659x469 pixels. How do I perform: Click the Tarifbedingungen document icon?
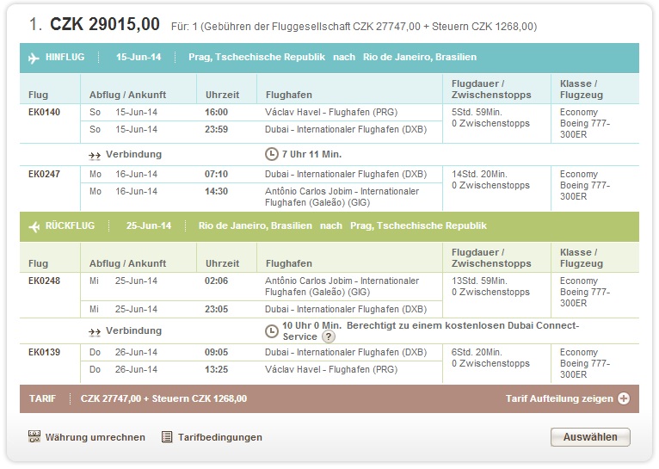[x=167, y=437]
